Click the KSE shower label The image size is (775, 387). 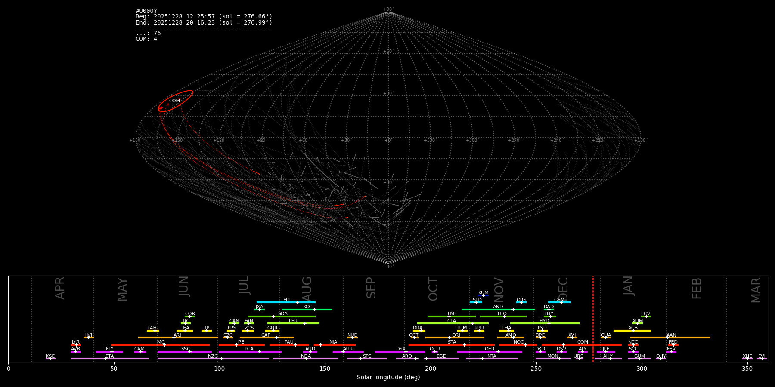[50, 356]
